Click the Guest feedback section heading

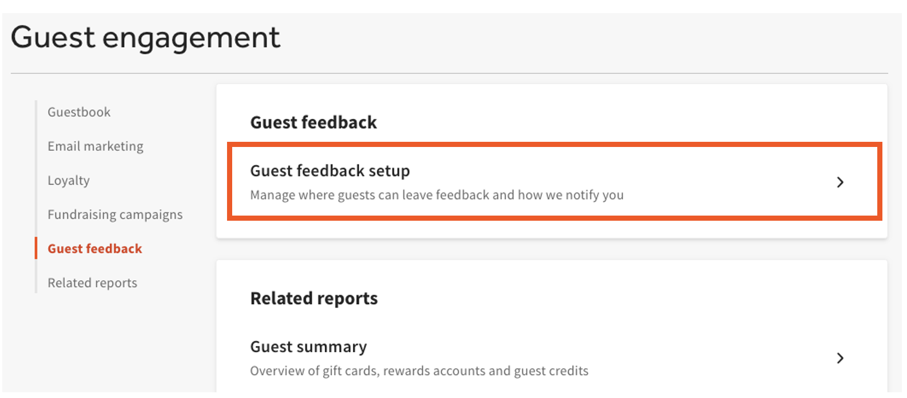point(313,122)
